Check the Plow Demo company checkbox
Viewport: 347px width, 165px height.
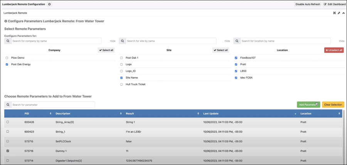coord(7,58)
